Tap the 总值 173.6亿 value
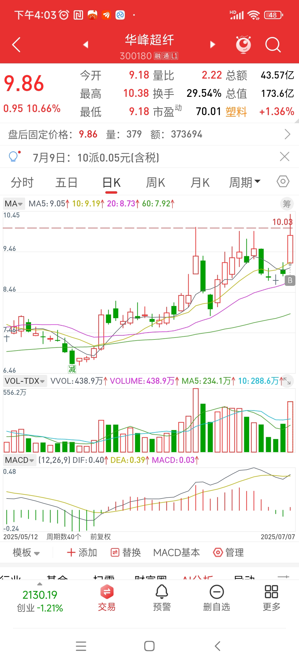This screenshot has height=664, width=299. click(278, 93)
